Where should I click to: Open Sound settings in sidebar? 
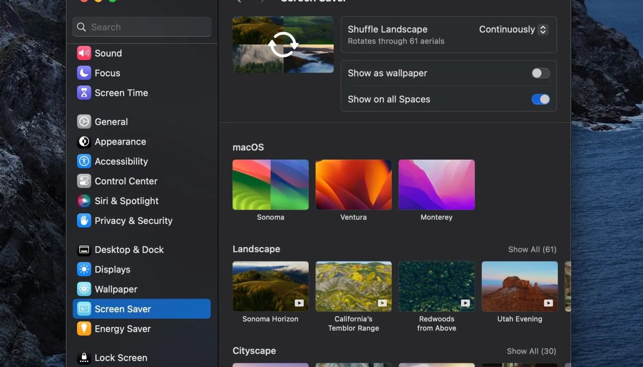(141, 53)
